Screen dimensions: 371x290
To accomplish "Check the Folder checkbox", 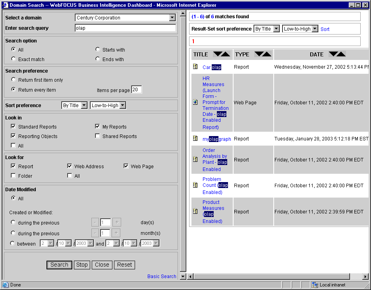I will point(13,176).
